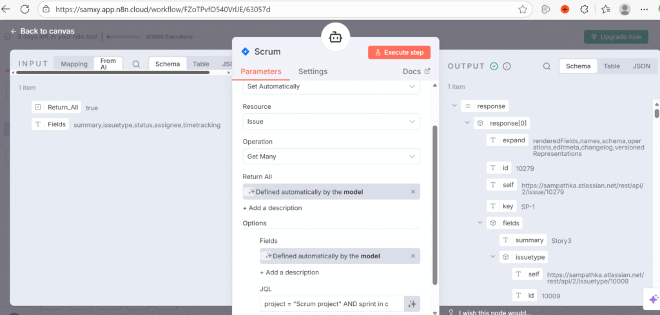Click the search icon in INPUT panel
The width and height of the screenshot is (660, 315).
(136, 64)
